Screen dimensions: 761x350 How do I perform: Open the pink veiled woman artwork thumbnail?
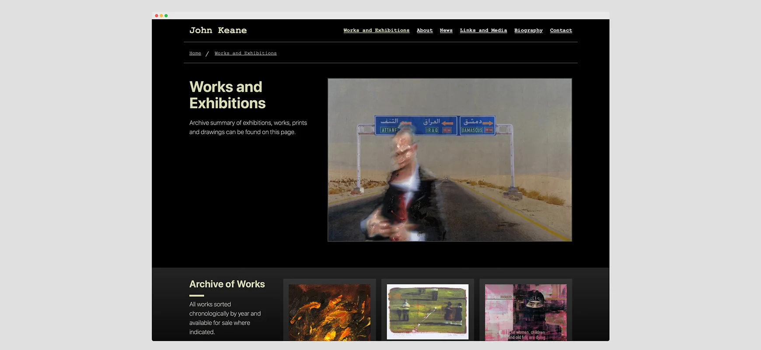click(526, 312)
